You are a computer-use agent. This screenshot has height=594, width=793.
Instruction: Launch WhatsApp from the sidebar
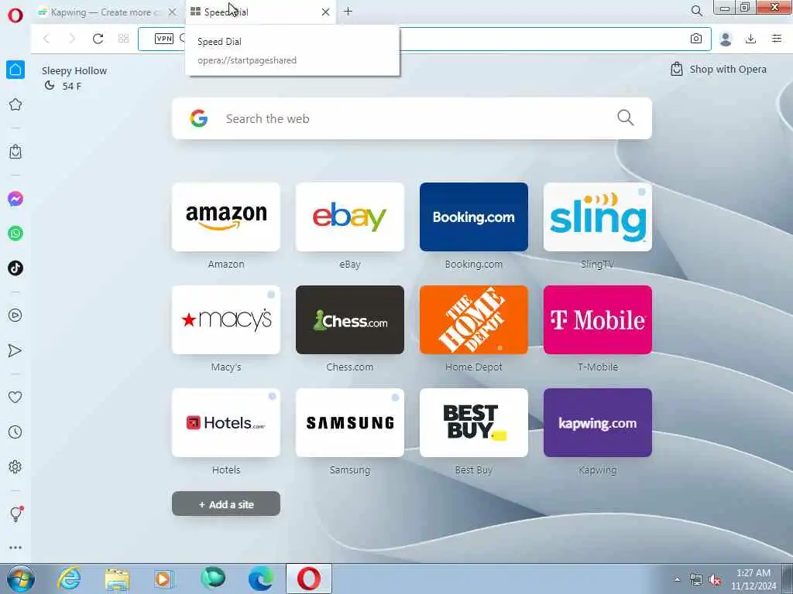click(x=15, y=234)
